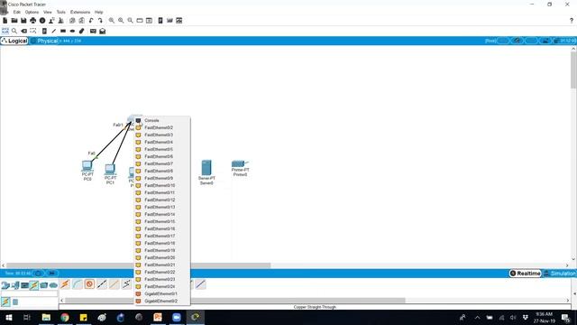The image size is (577, 325).
Task: Pick the automatic connection lightning cable
Action: click(x=65, y=284)
